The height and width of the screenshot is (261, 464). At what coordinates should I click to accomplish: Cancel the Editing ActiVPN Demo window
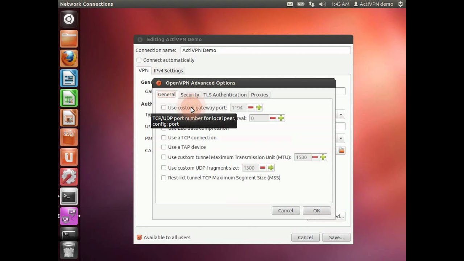pyautogui.click(x=305, y=237)
